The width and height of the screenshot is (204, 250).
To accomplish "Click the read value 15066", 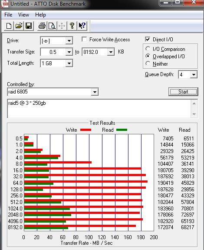I will tap(188, 145).
